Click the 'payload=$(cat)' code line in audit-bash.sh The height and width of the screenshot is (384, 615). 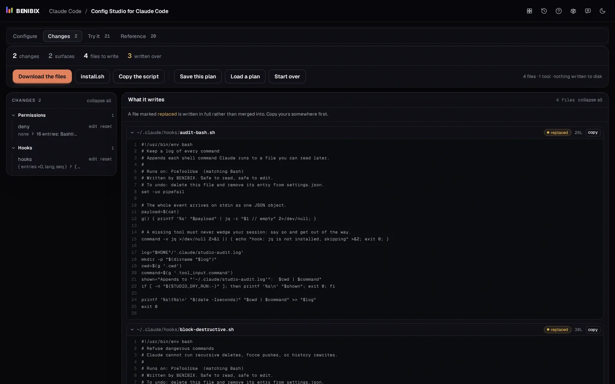[x=160, y=212]
